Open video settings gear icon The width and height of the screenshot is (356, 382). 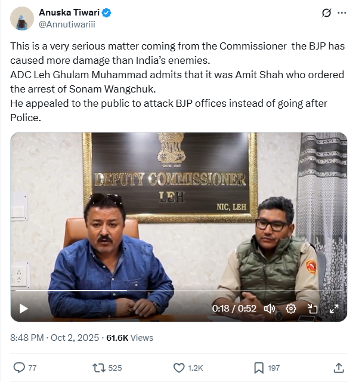291,309
